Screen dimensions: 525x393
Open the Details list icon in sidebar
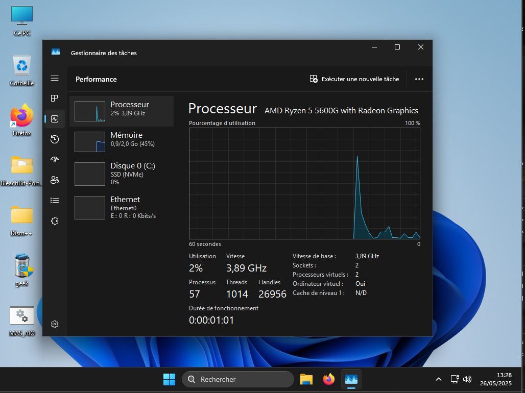coord(55,200)
